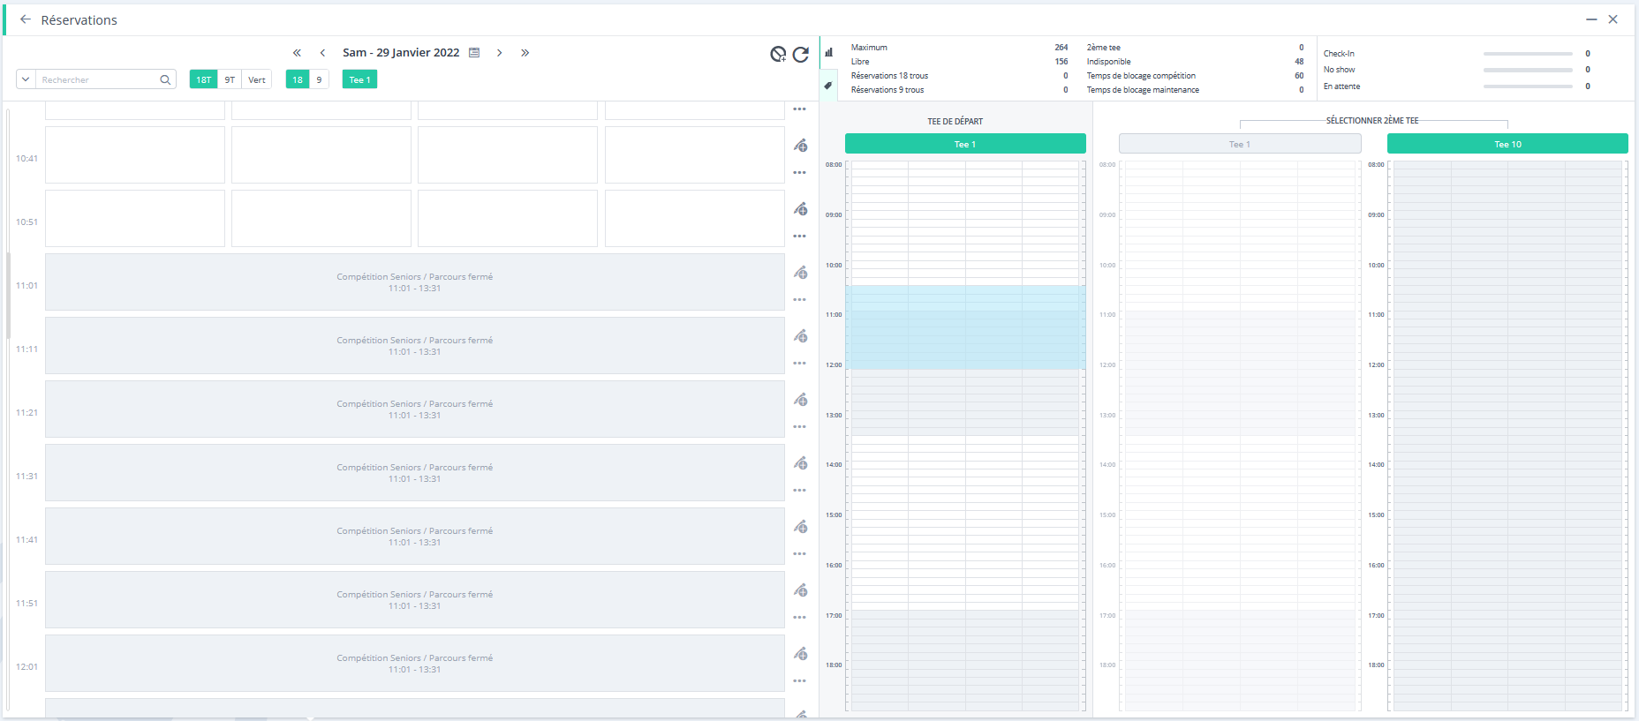1639x721 pixels.
Task: Click the add-reservation icon for 11:51
Action: point(800,590)
